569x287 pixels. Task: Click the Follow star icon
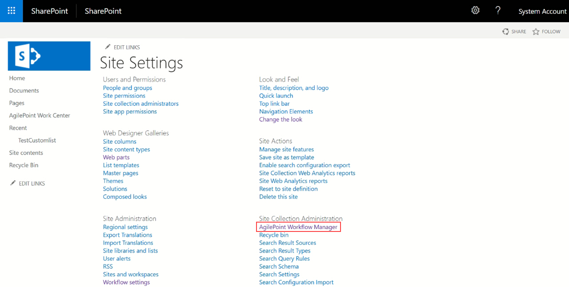point(536,32)
